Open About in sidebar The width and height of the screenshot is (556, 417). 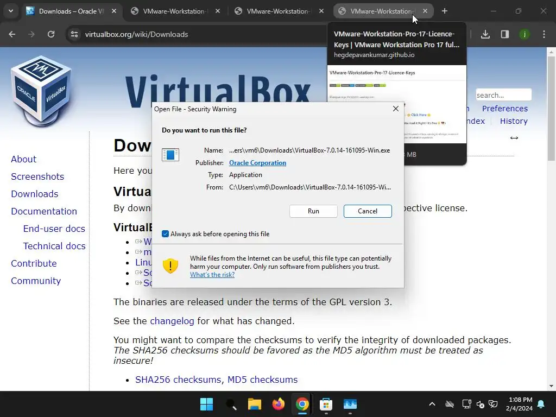pos(24,159)
